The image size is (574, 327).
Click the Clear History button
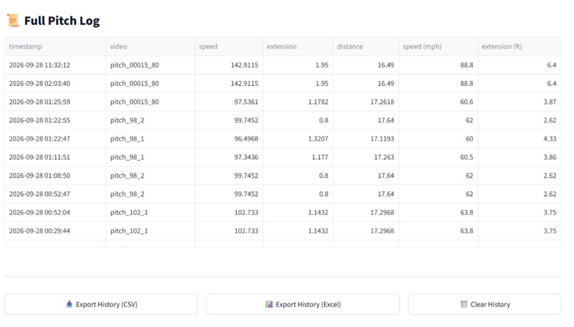484,304
